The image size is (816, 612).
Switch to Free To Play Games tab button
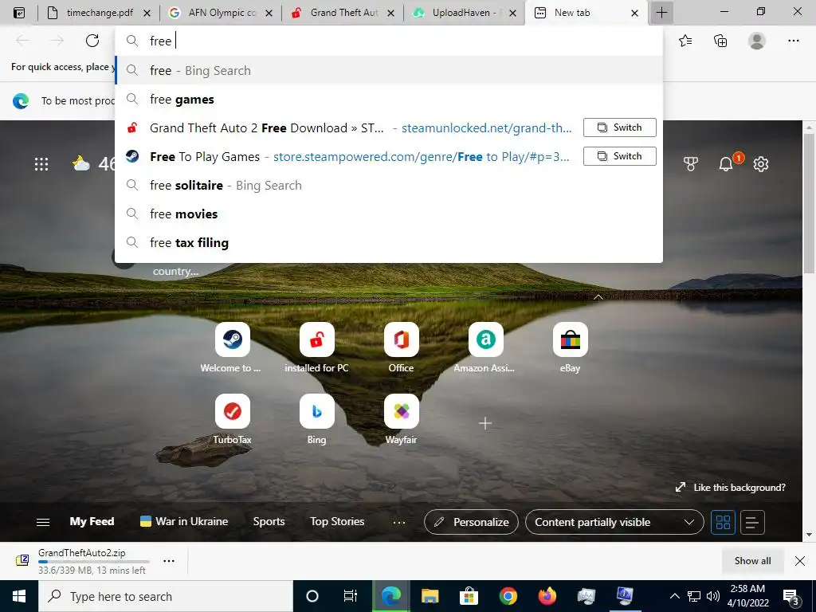pos(619,156)
